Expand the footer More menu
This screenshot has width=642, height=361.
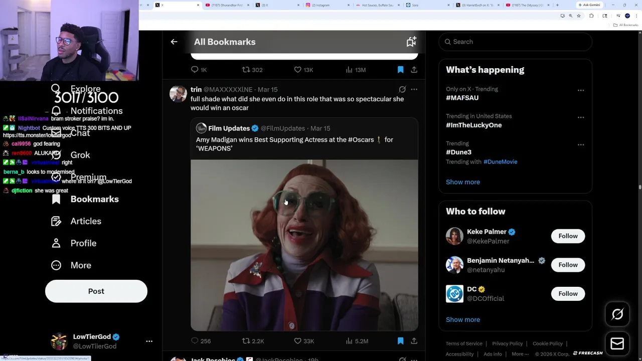click(520, 354)
